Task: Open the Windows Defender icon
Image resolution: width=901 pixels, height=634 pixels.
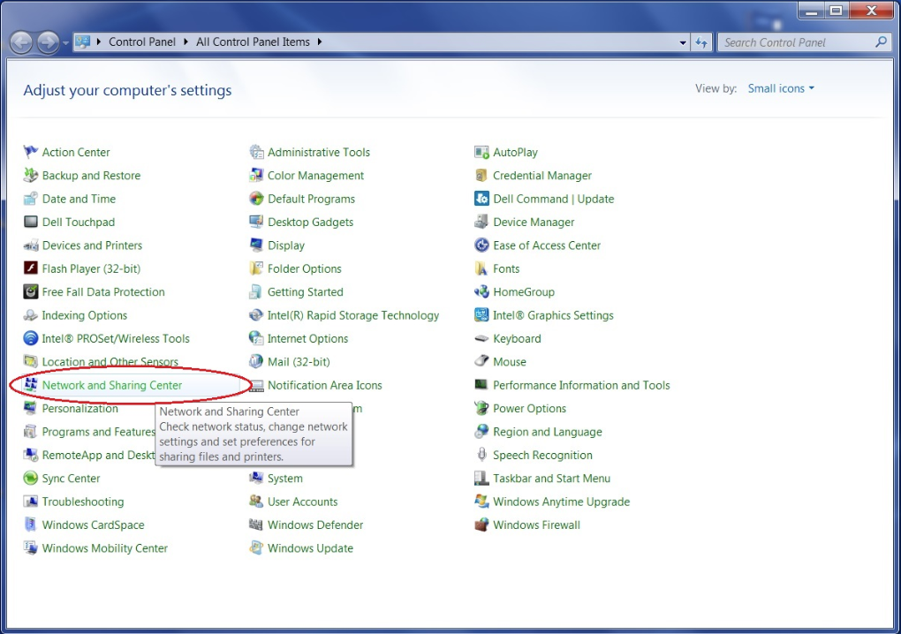Action: pyautogui.click(x=256, y=525)
